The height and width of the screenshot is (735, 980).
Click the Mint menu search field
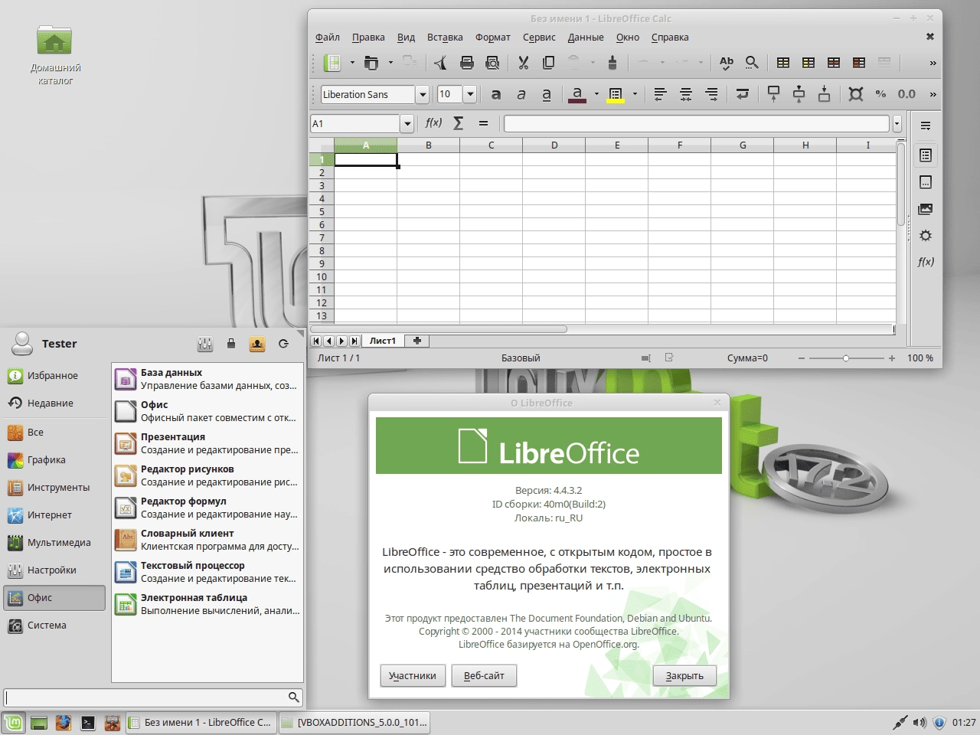pyautogui.click(x=153, y=697)
